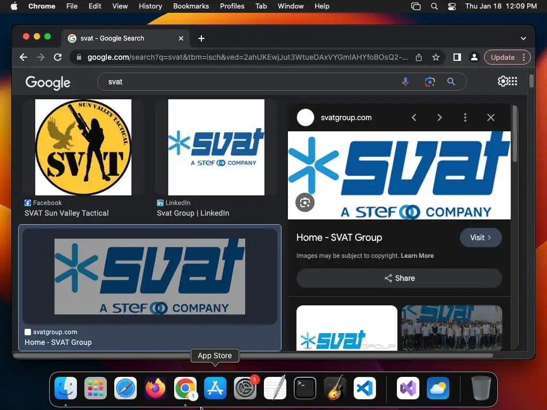Show previous image in preview panel

pyautogui.click(x=414, y=118)
